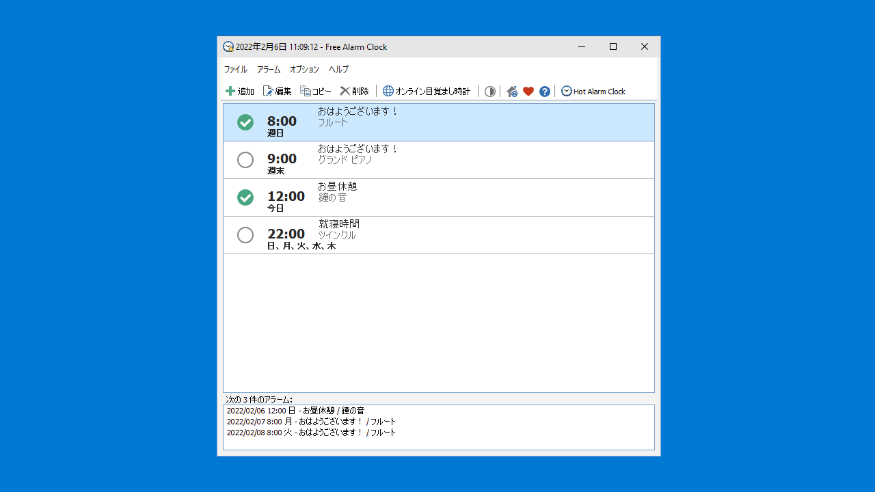Viewport: 875px width, 492px height.
Task: Click upcoming alarm 2022/02/07 8:00 entry
Action: coord(311,422)
